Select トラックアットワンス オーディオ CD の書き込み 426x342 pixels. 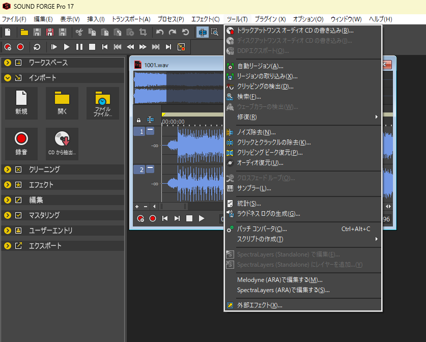click(x=303, y=31)
